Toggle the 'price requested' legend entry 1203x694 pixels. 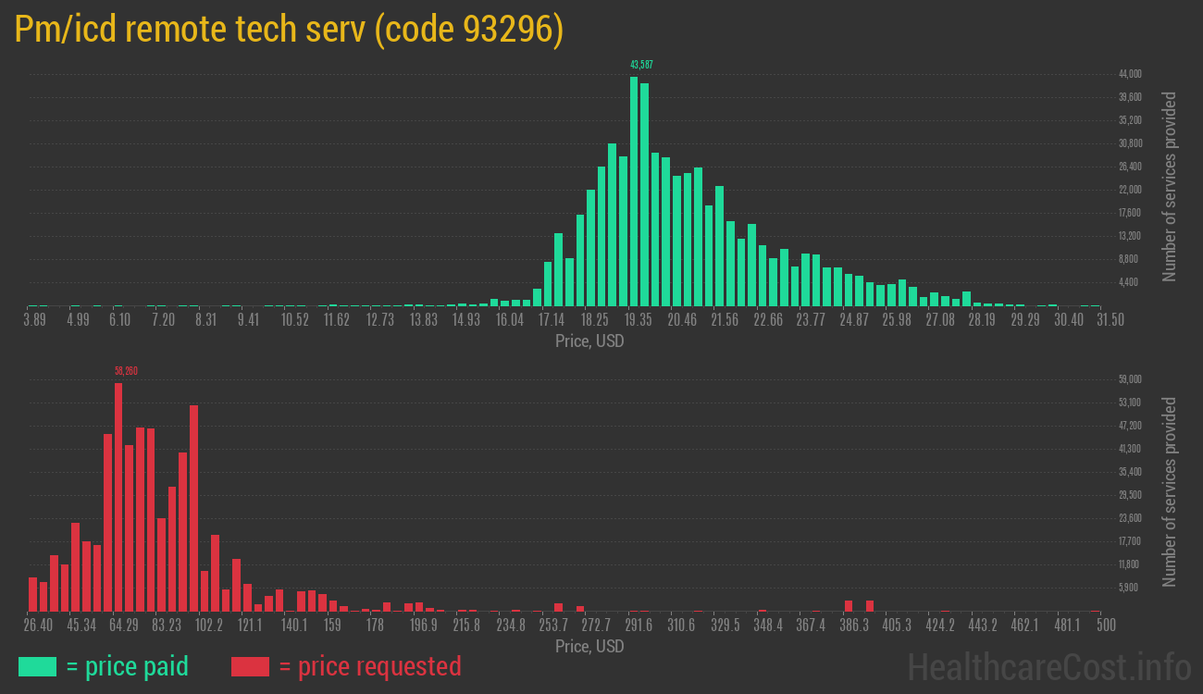[379, 665]
